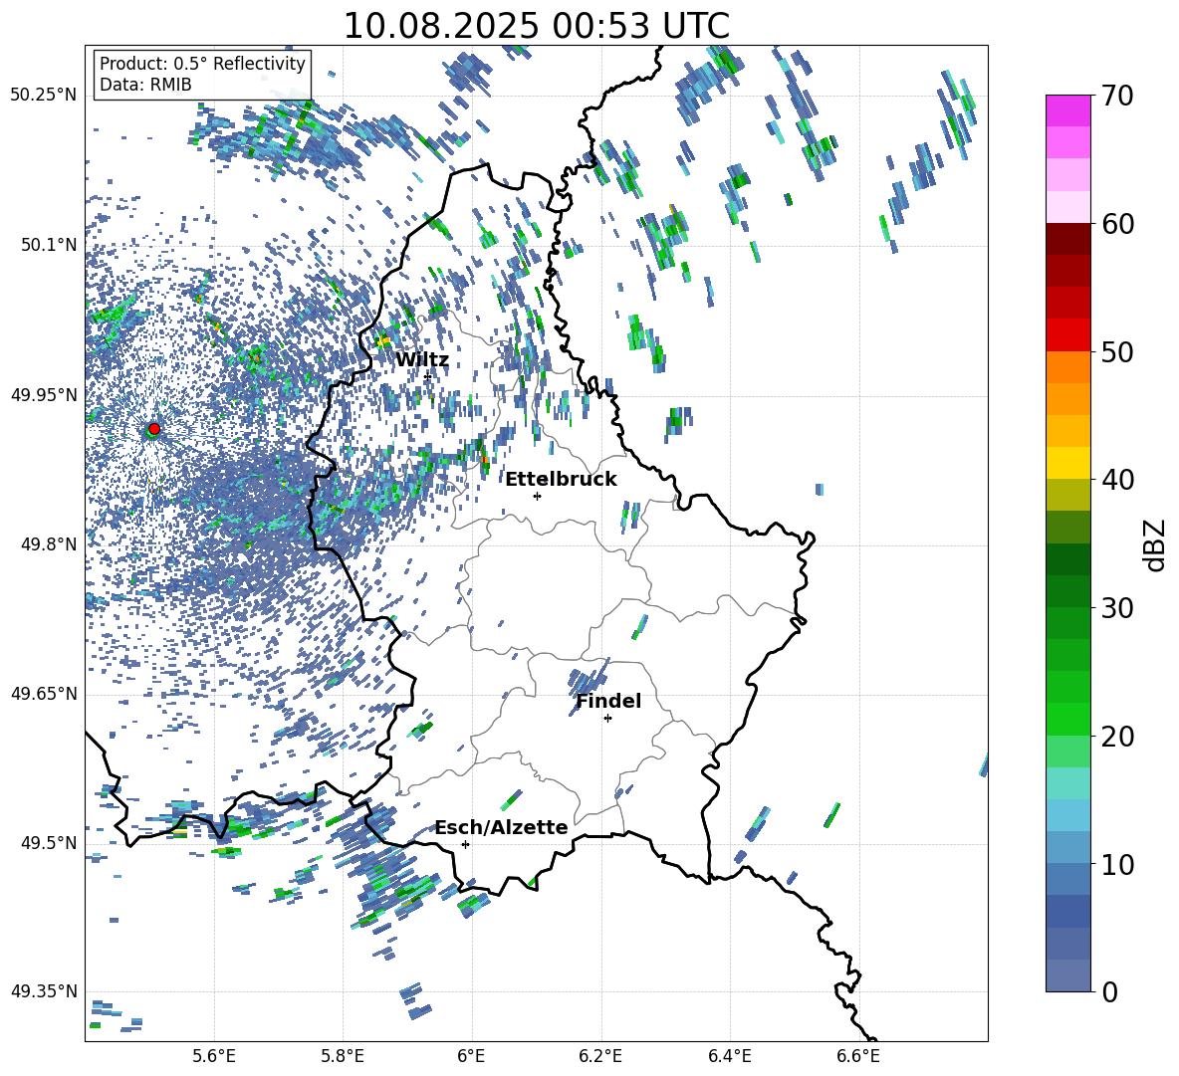The image size is (1179, 1076).
Task: Click the dBZ colorbar axis label
Action: 1156,544
